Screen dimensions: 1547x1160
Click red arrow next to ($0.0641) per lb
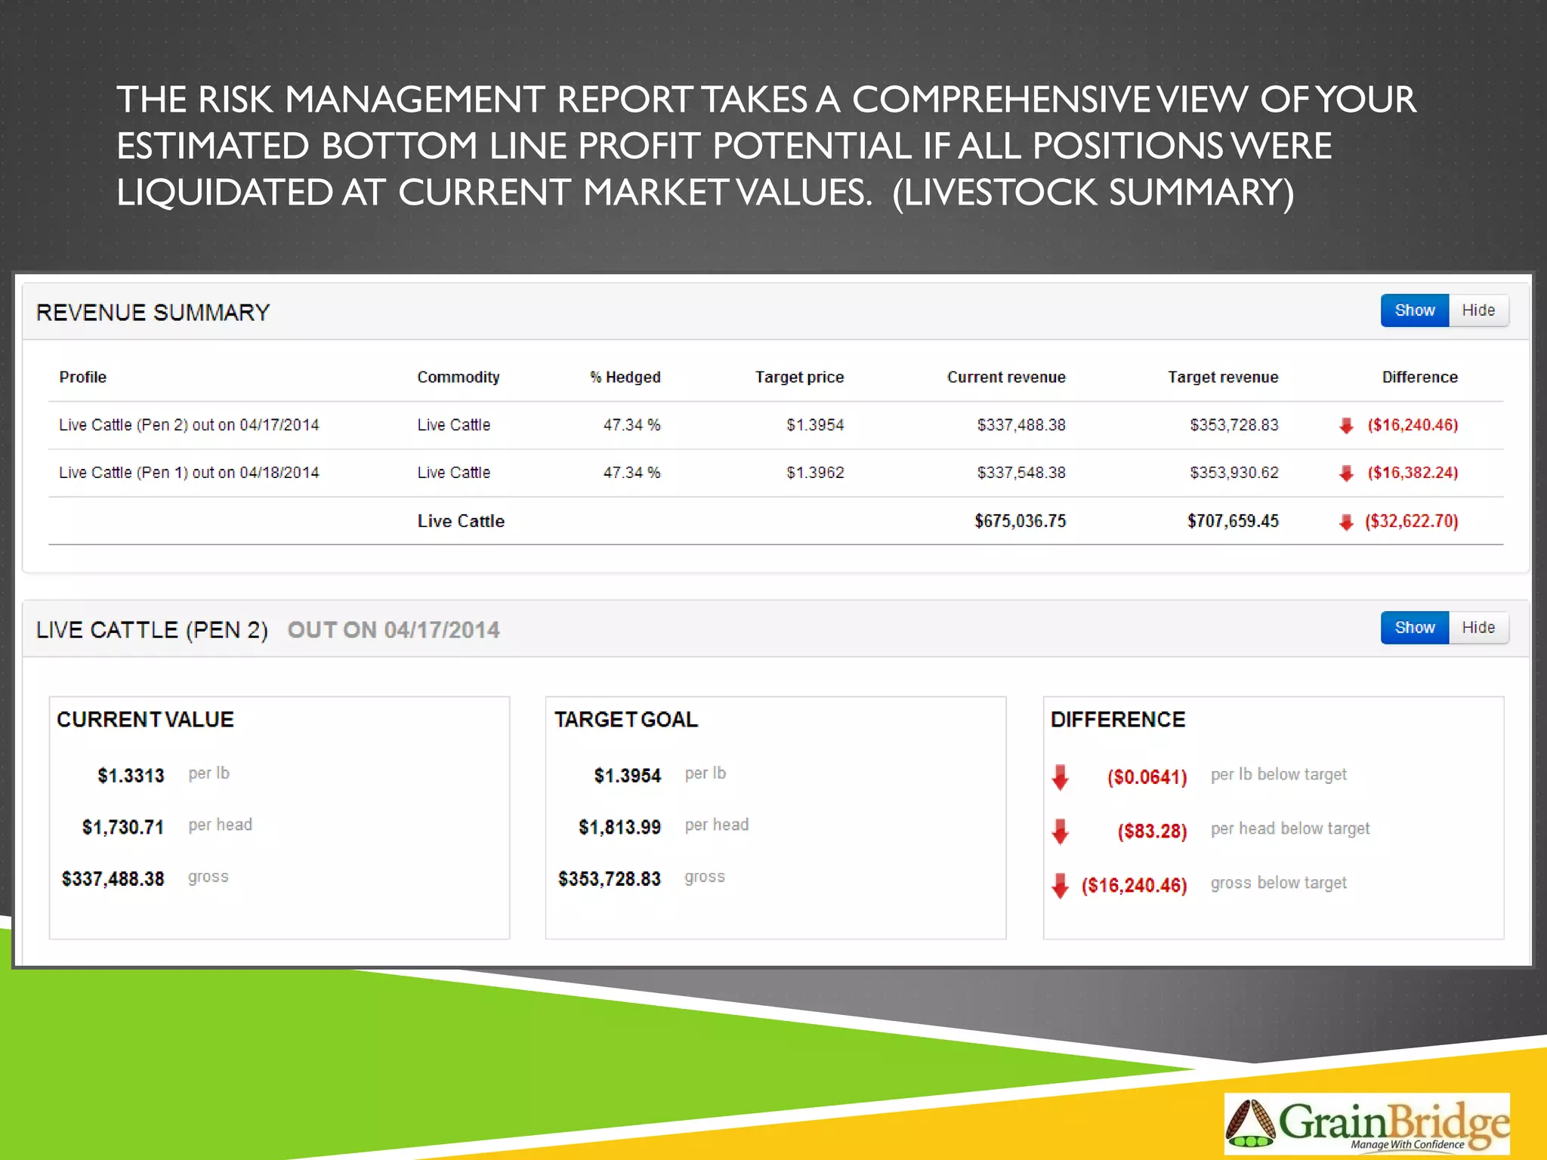click(x=1061, y=777)
